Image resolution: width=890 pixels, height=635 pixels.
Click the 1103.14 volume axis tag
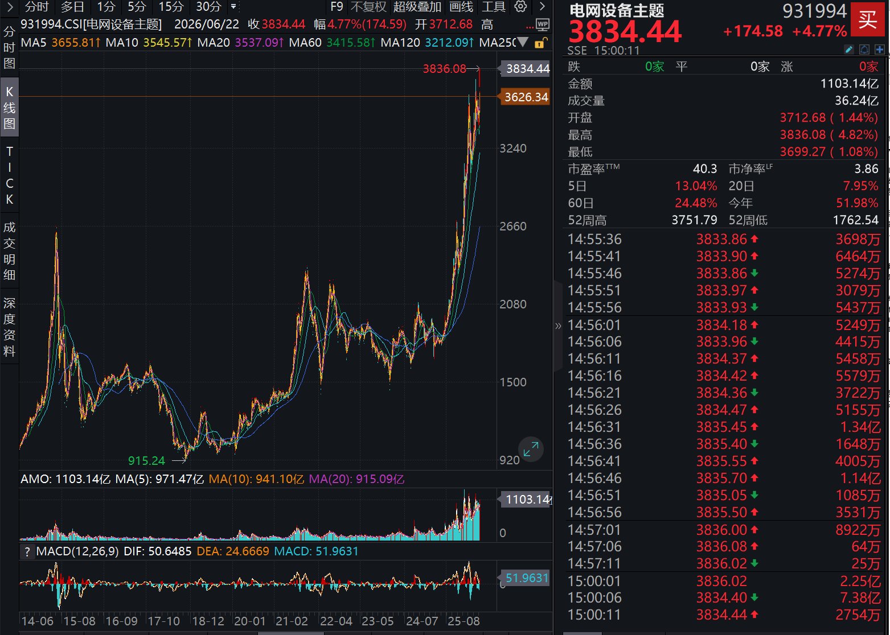pos(525,500)
